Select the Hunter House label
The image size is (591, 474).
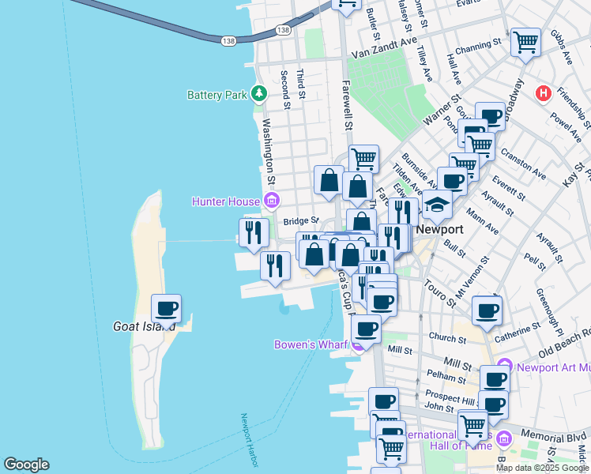pos(226,201)
